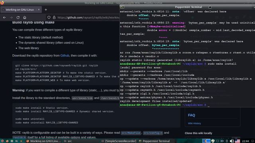Viewport: 255px width, 143px height.
Task: Open tracking protection shield in address bar
Action: pos(49,17)
